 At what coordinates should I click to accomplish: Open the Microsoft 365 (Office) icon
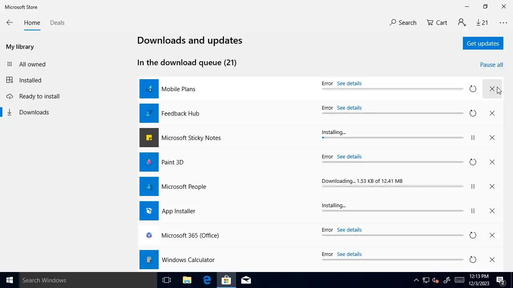point(149,235)
